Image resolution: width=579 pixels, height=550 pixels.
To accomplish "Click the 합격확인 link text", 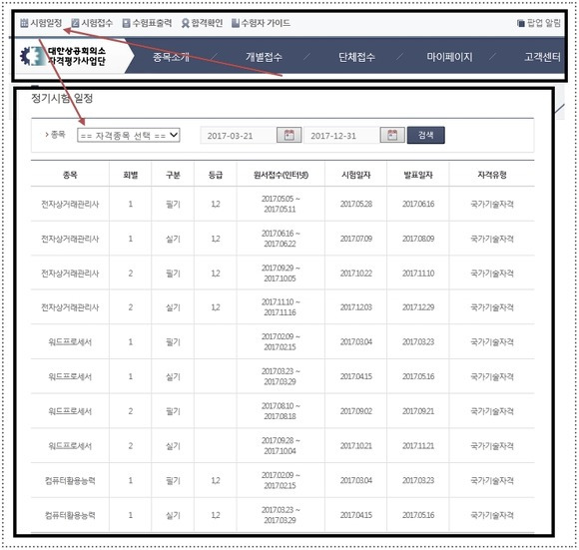I will click(x=207, y=23).
